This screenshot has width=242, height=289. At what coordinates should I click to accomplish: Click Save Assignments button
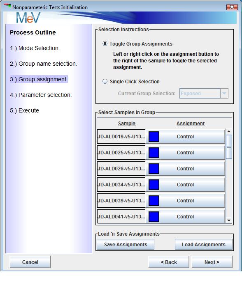(126, 244)
